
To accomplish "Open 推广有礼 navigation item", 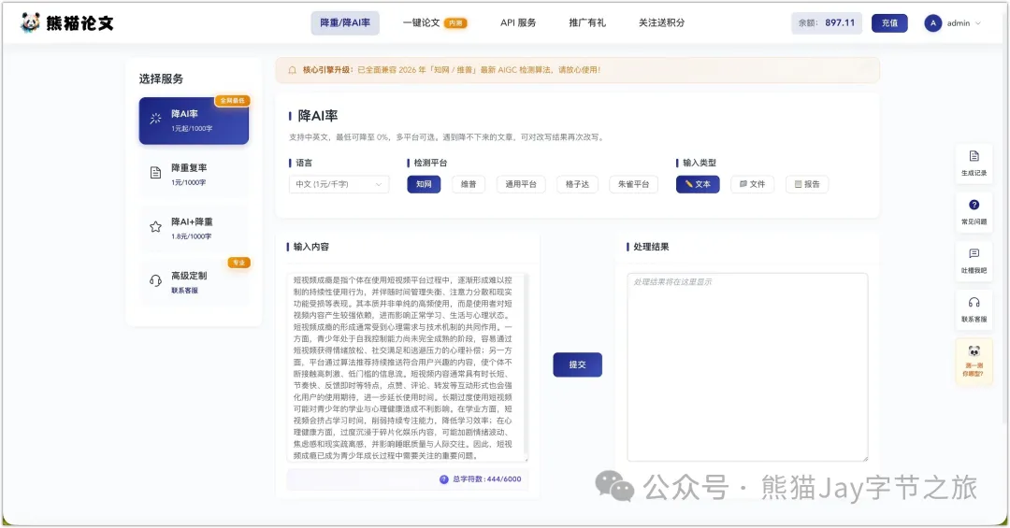I will pos(586,22).
